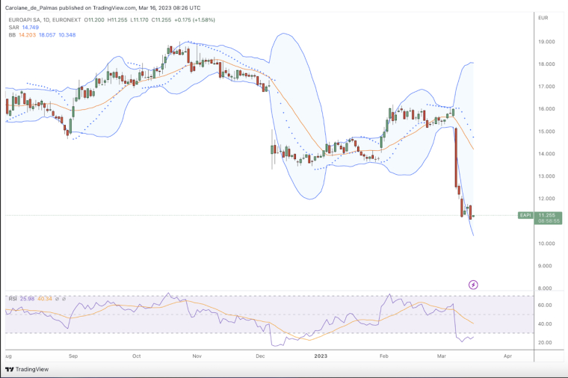
Task: Click the Feb label on time axis
Action: coord(384,356)
